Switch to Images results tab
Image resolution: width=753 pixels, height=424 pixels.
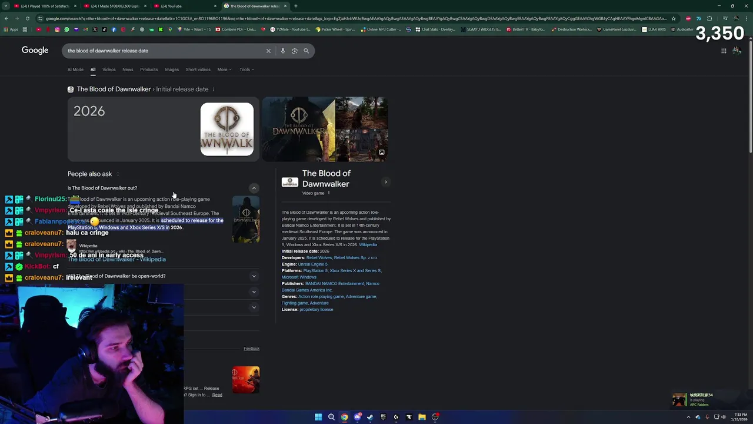tap(172, 69)
